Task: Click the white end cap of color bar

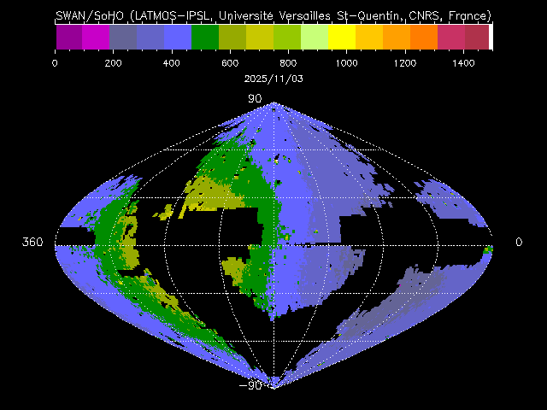Action: pyautogui.click(x=491, y=38)
